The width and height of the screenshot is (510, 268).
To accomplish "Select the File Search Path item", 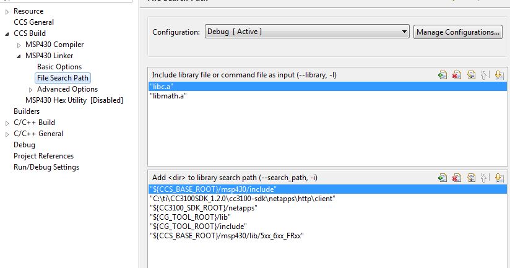I will pyautogui.click(x=63, y=78).
